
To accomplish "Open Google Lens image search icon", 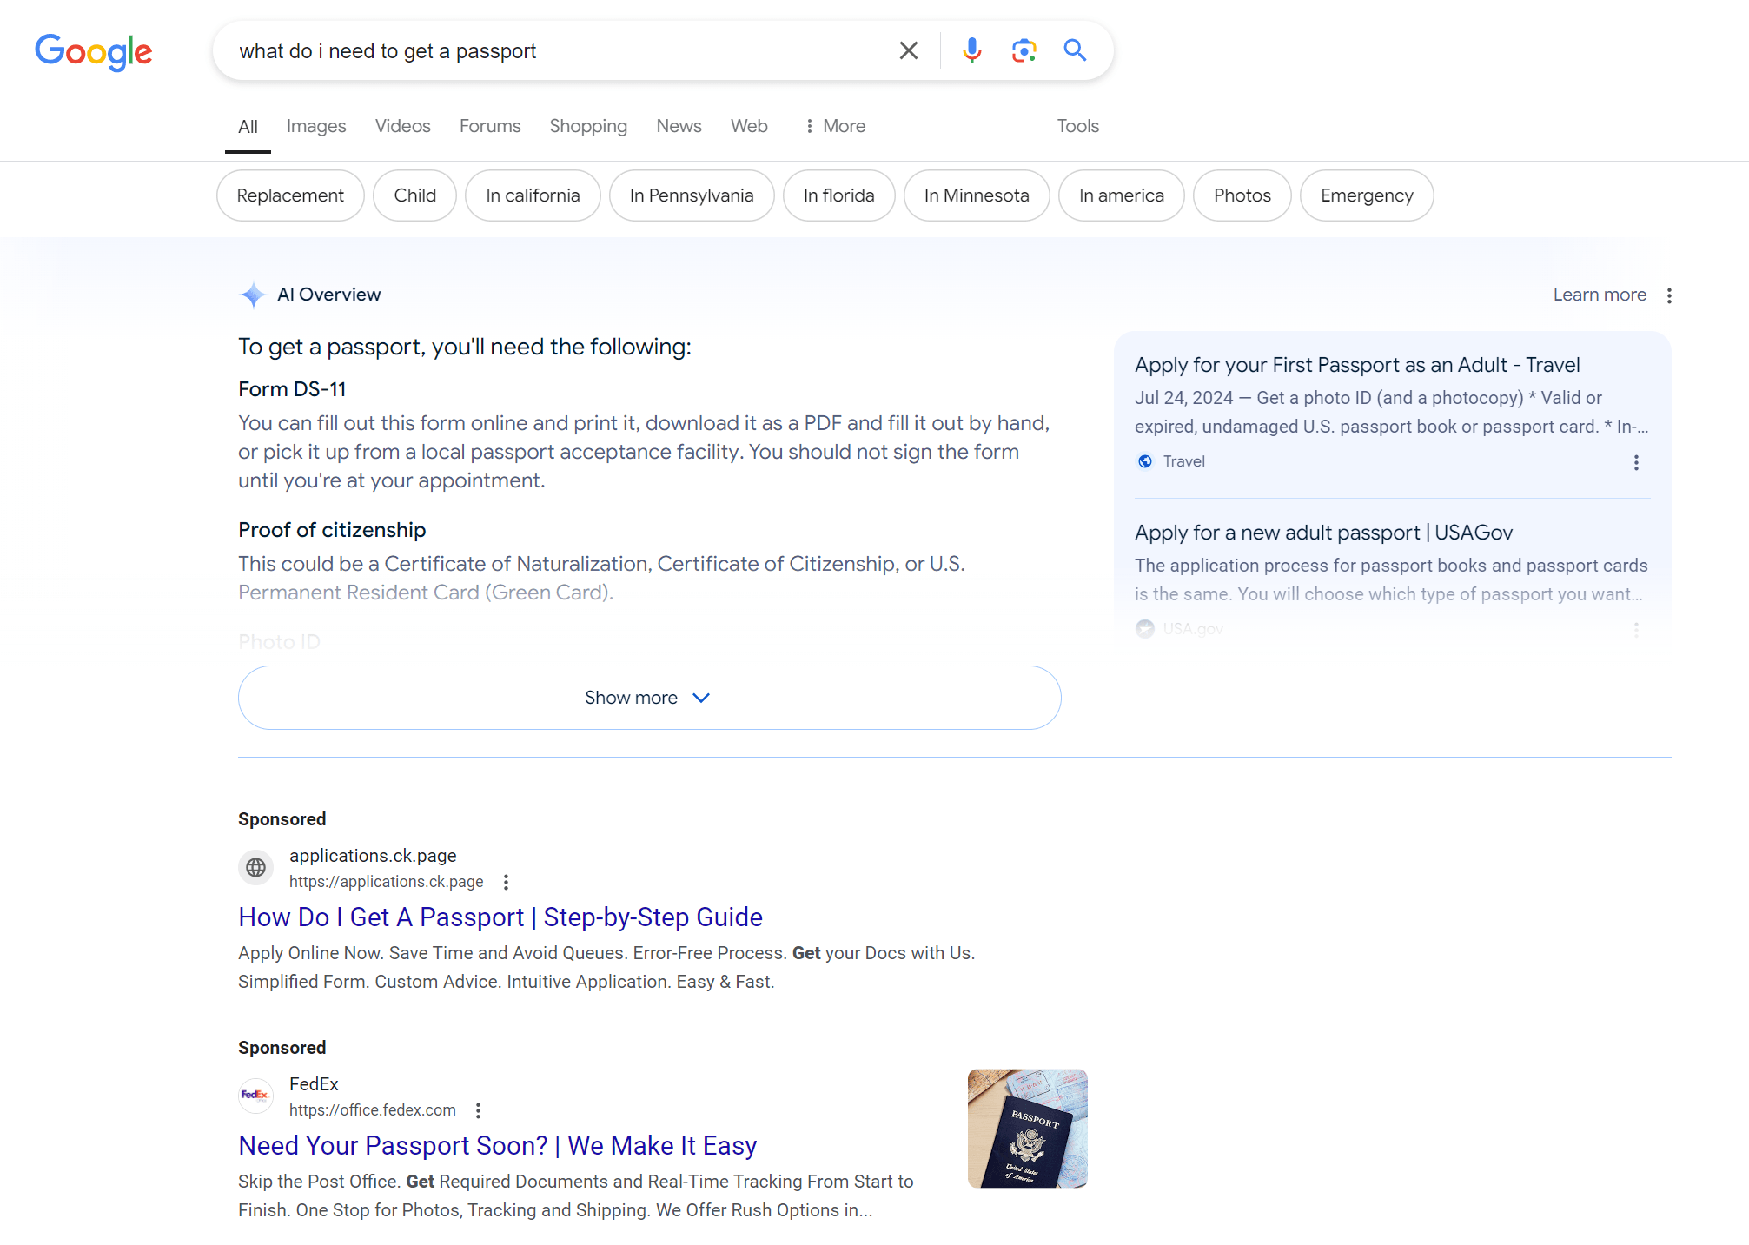I will click(x=1024, y=50).
